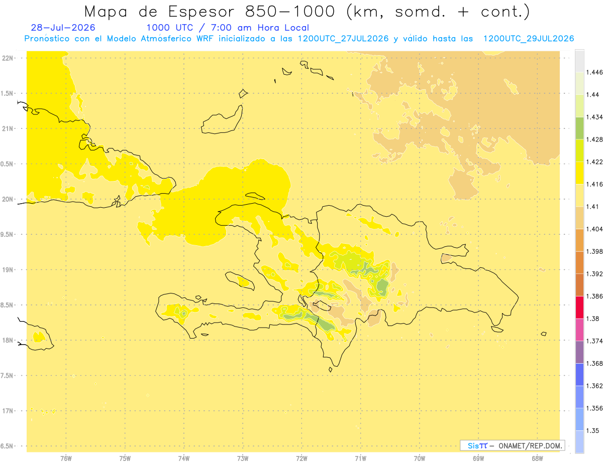Click the '70W' longitude label
This screenshot has height=465, width=603.
(x=420, y=458)
